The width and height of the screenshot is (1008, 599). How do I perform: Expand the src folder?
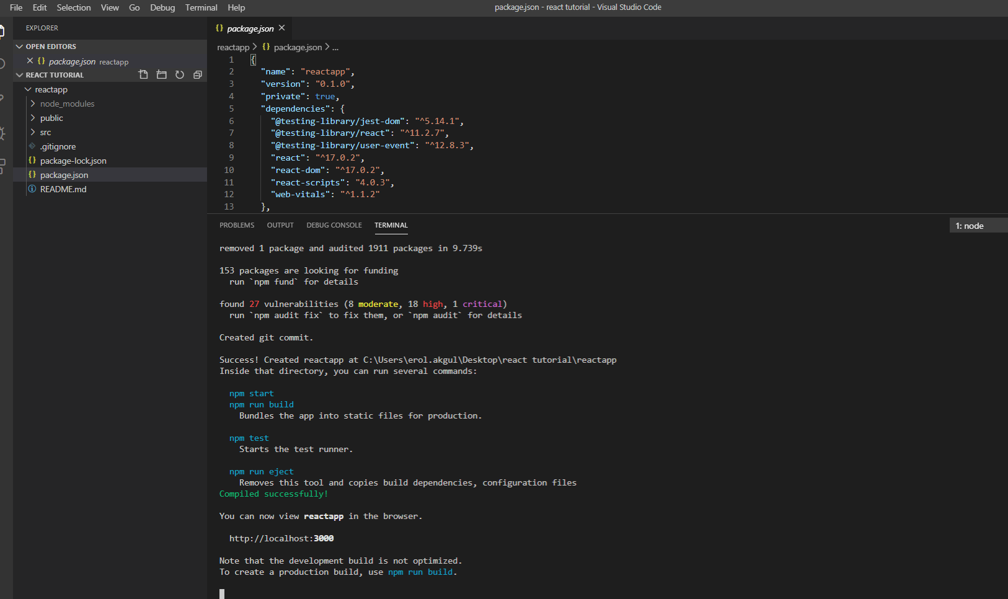tap(45, 133)
